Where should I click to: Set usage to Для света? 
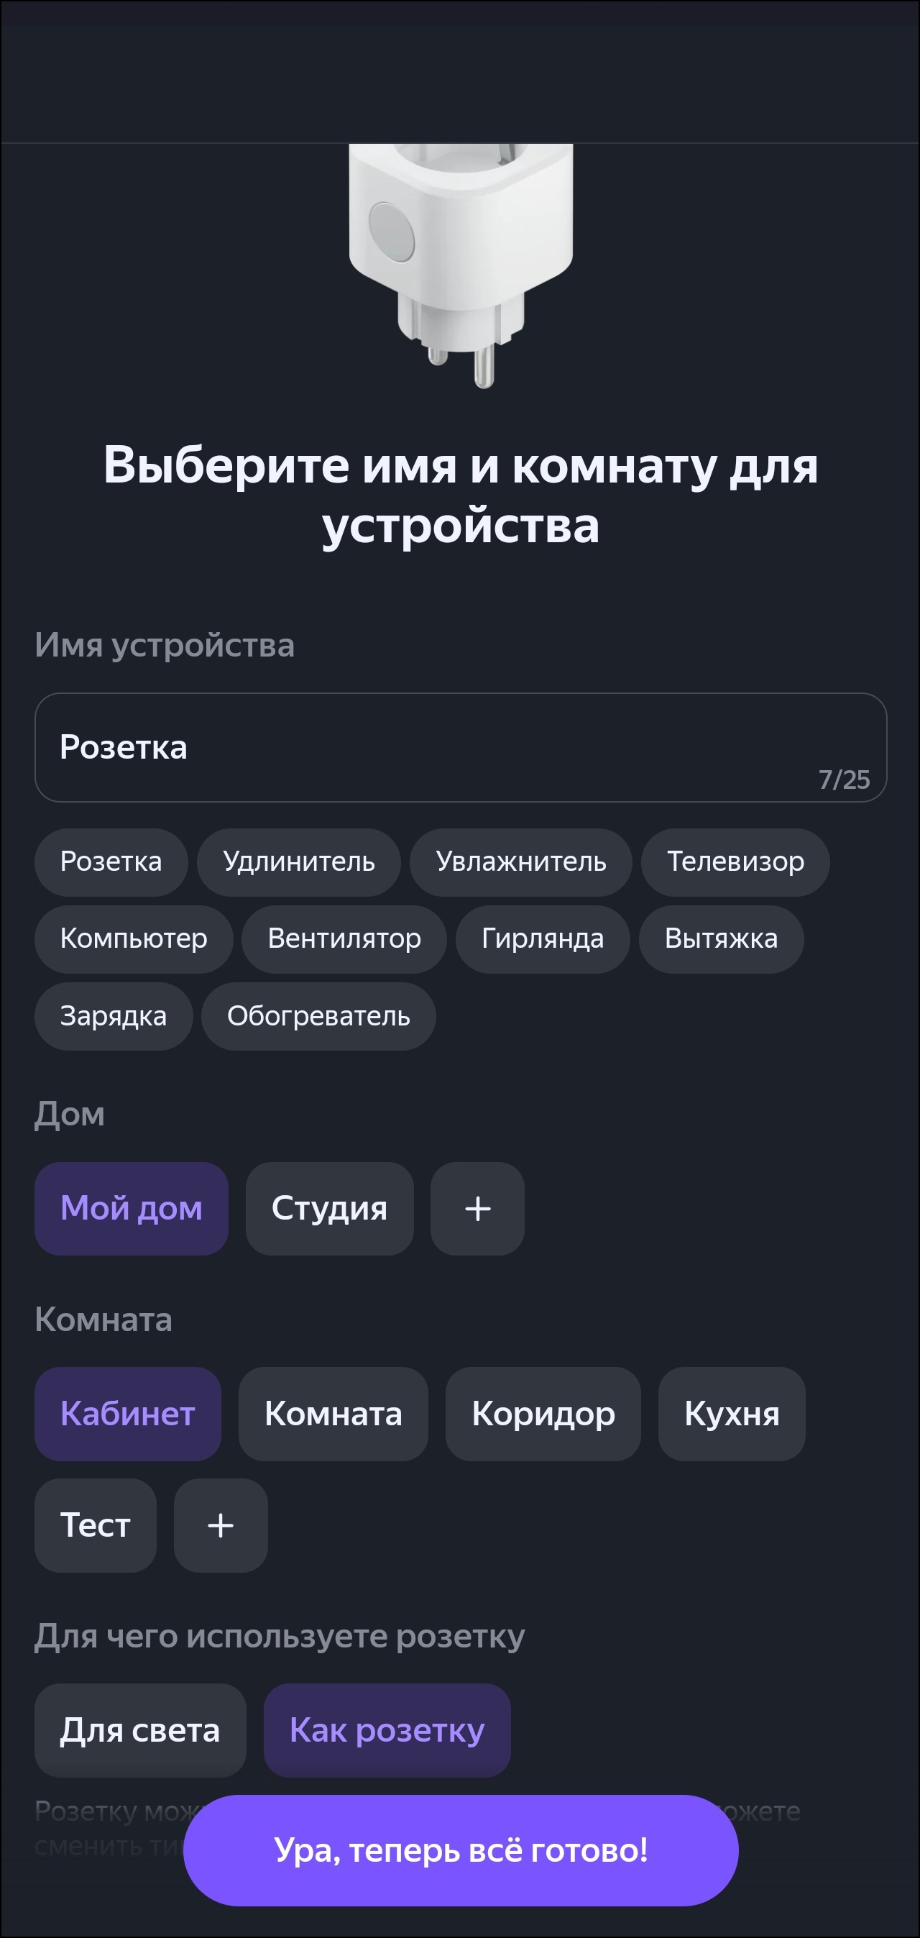(x=140, y=1730)
